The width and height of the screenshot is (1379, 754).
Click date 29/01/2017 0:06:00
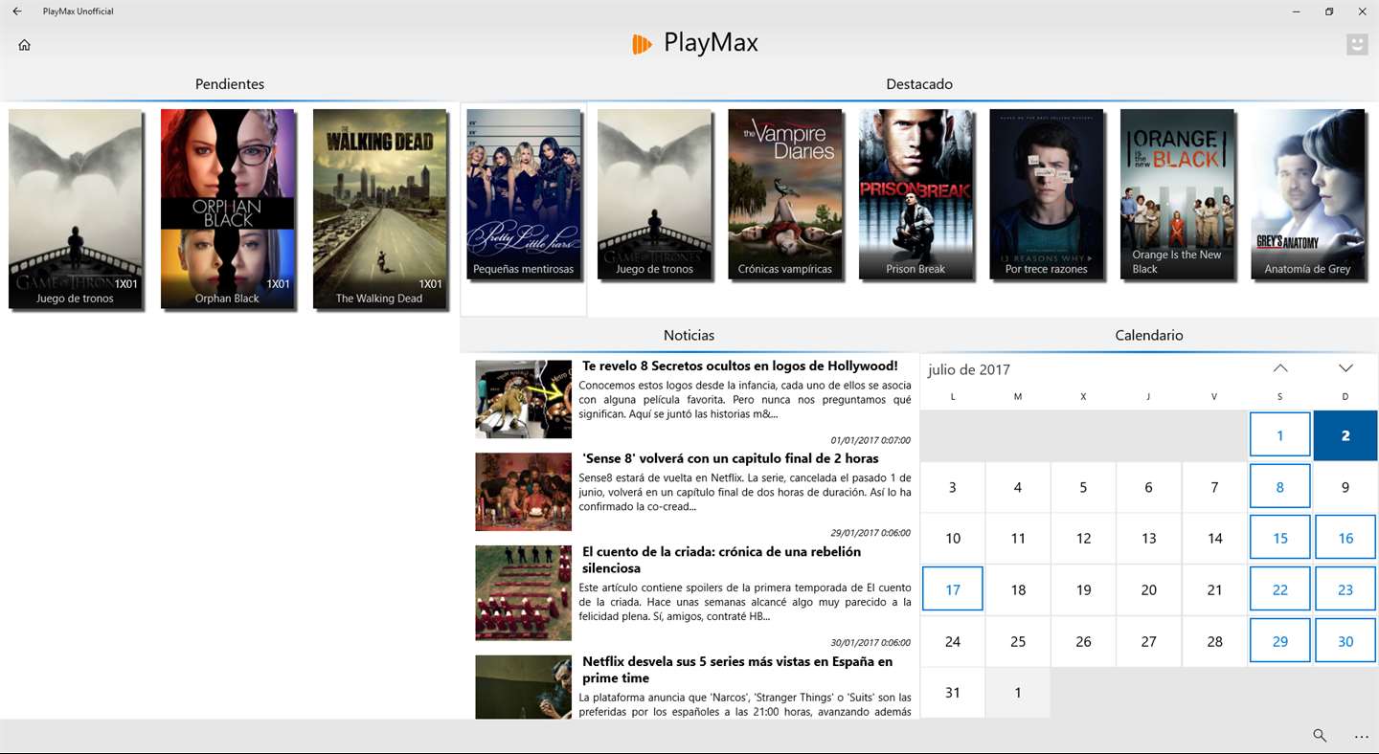pyautogui.click(x=870, y=533)
